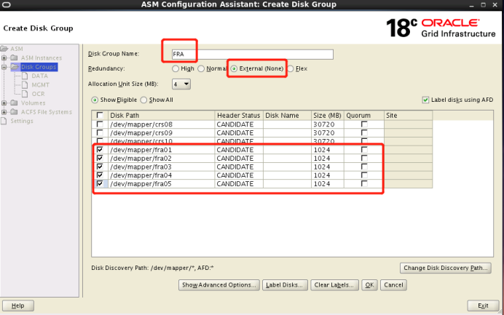Screen dimensions: 504x315
Task: Click the Disk Name column header
Action: coord(287,115)
